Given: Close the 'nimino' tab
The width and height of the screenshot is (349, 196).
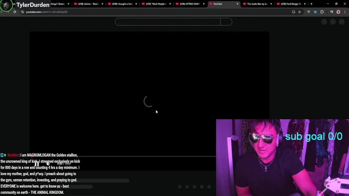Looking at the screenshot, I should pyautogui.click(x=102, y=4).
